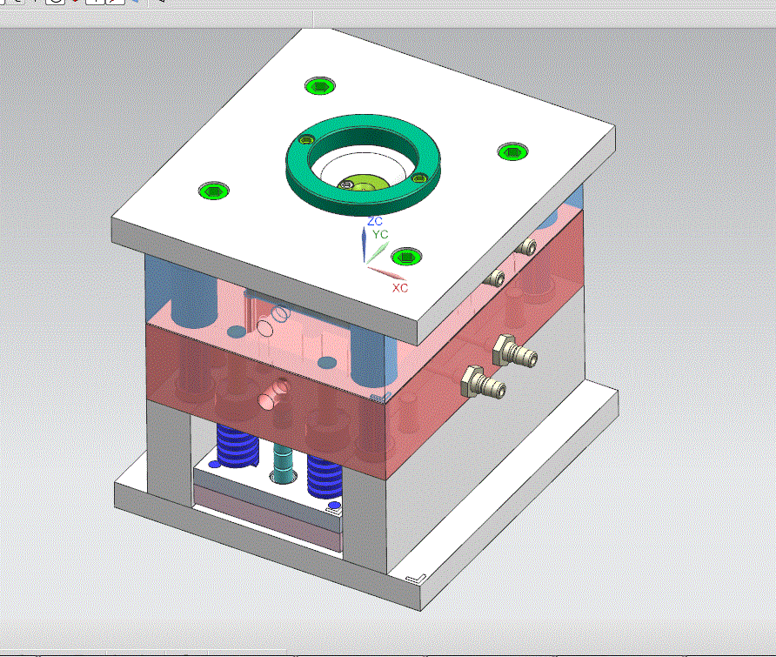
Task: Select the left gray spacer block
Action: pos(168,453)
